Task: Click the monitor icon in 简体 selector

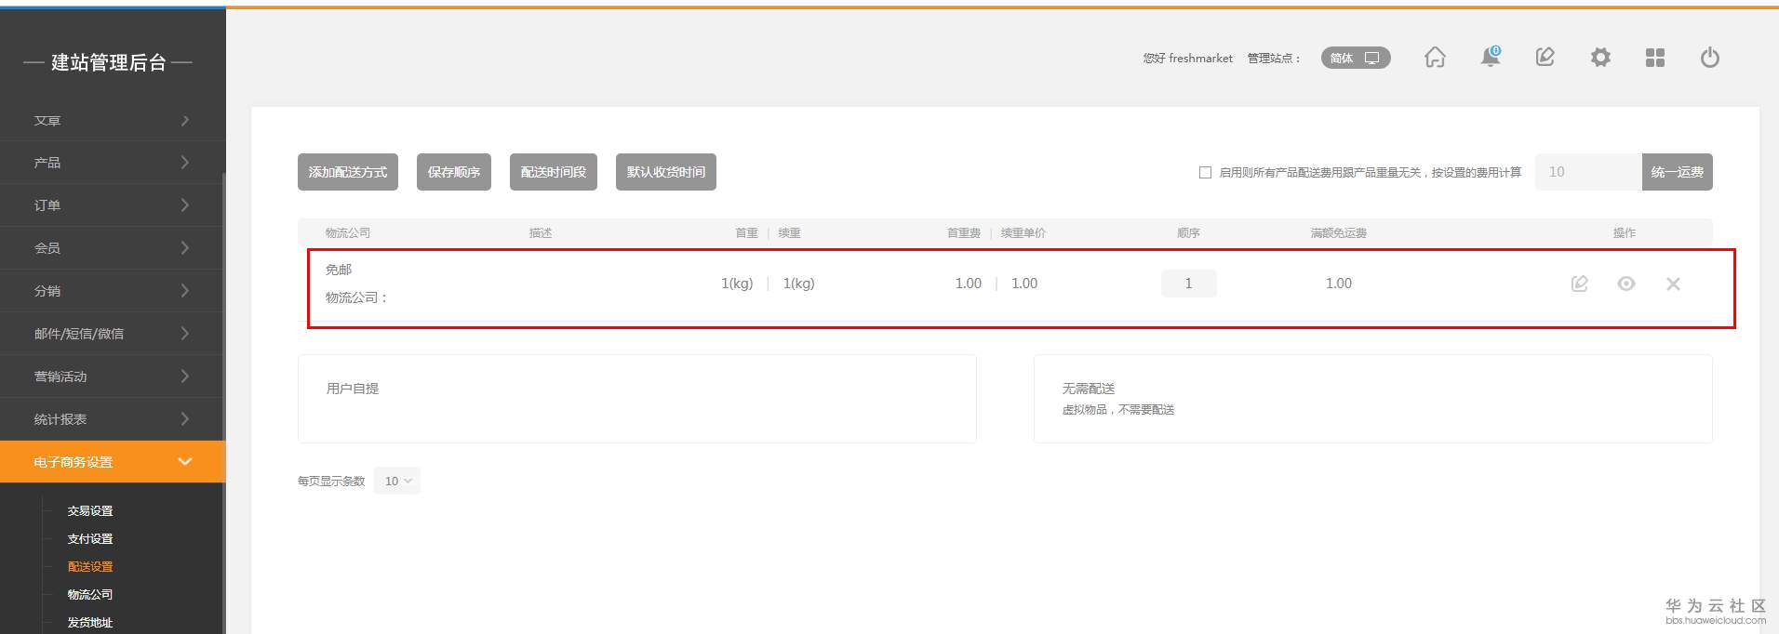Action: point(1371,58)
